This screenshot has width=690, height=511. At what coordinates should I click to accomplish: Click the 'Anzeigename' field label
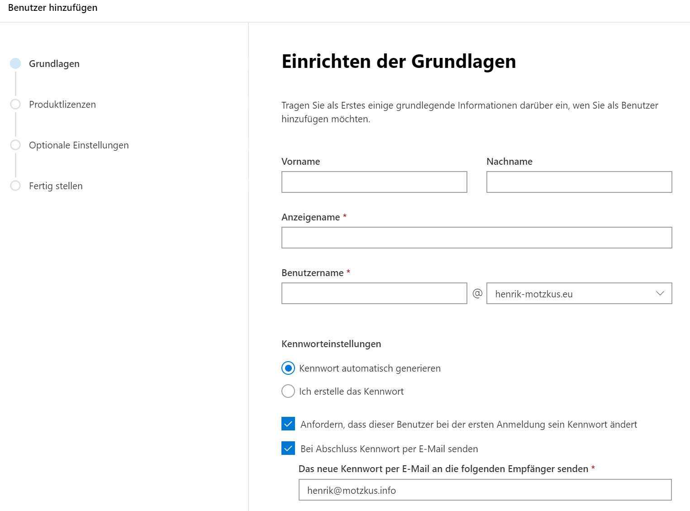point(311,217)
